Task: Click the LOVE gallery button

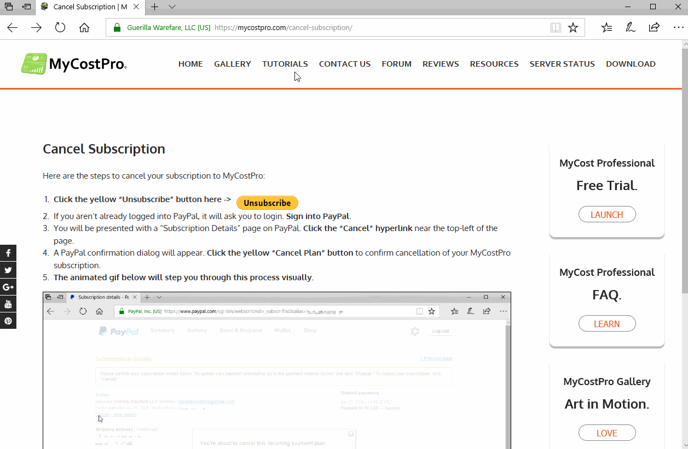Action: coord(607,433)
